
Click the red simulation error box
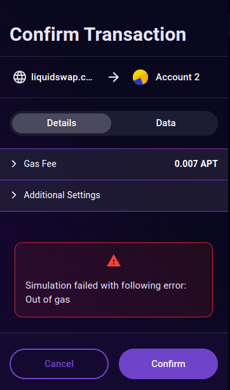coord(114,280)
